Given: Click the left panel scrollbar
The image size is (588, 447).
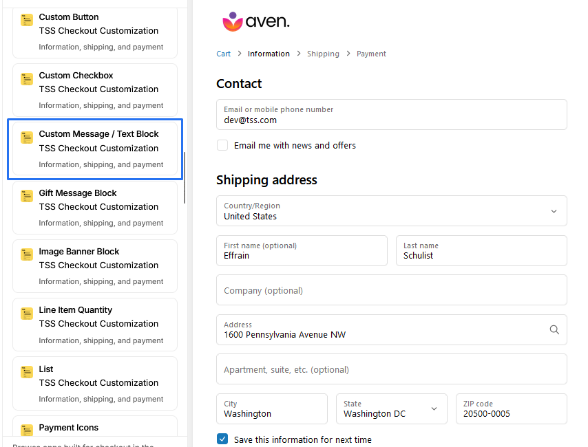Looking at the screenshot, I should [185, 177].
